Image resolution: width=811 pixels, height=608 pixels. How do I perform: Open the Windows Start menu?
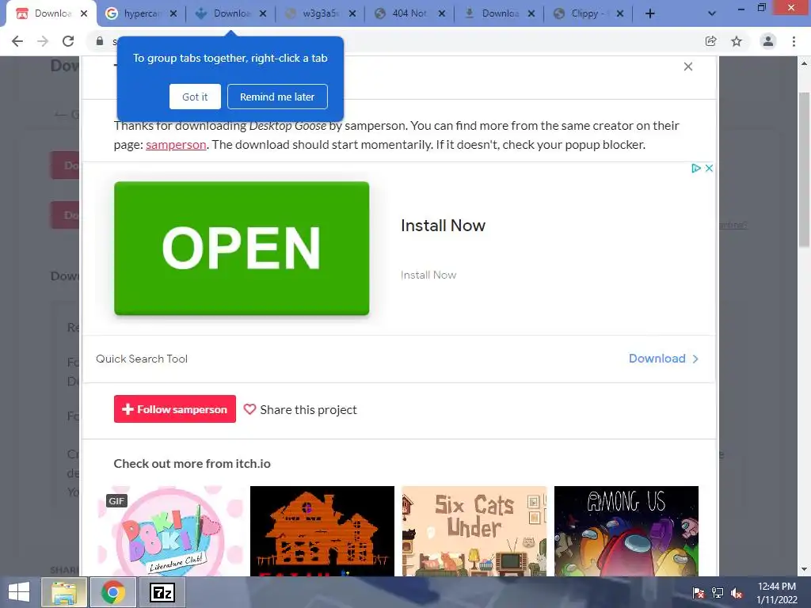coord(19,592)
